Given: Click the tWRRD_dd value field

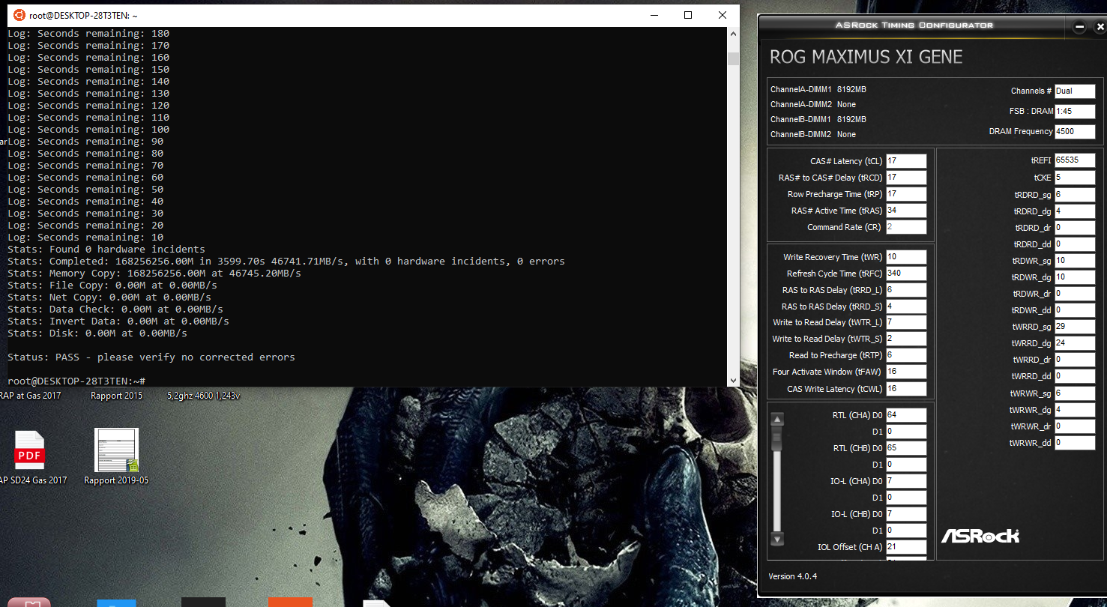Looking at the screenshot, I should pyautogui.click(x=1075, y=376).
